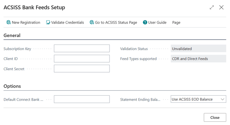Click the New Registration globe icon
The height and width of the screenshot is (125, 230).
click(8, 22)
